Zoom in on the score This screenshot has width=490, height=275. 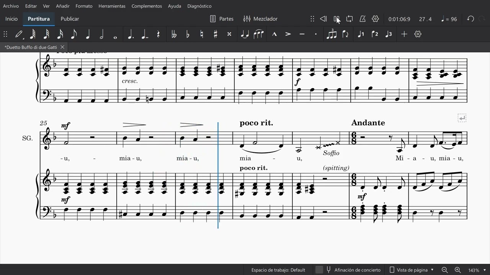click(x=457, y=270)
